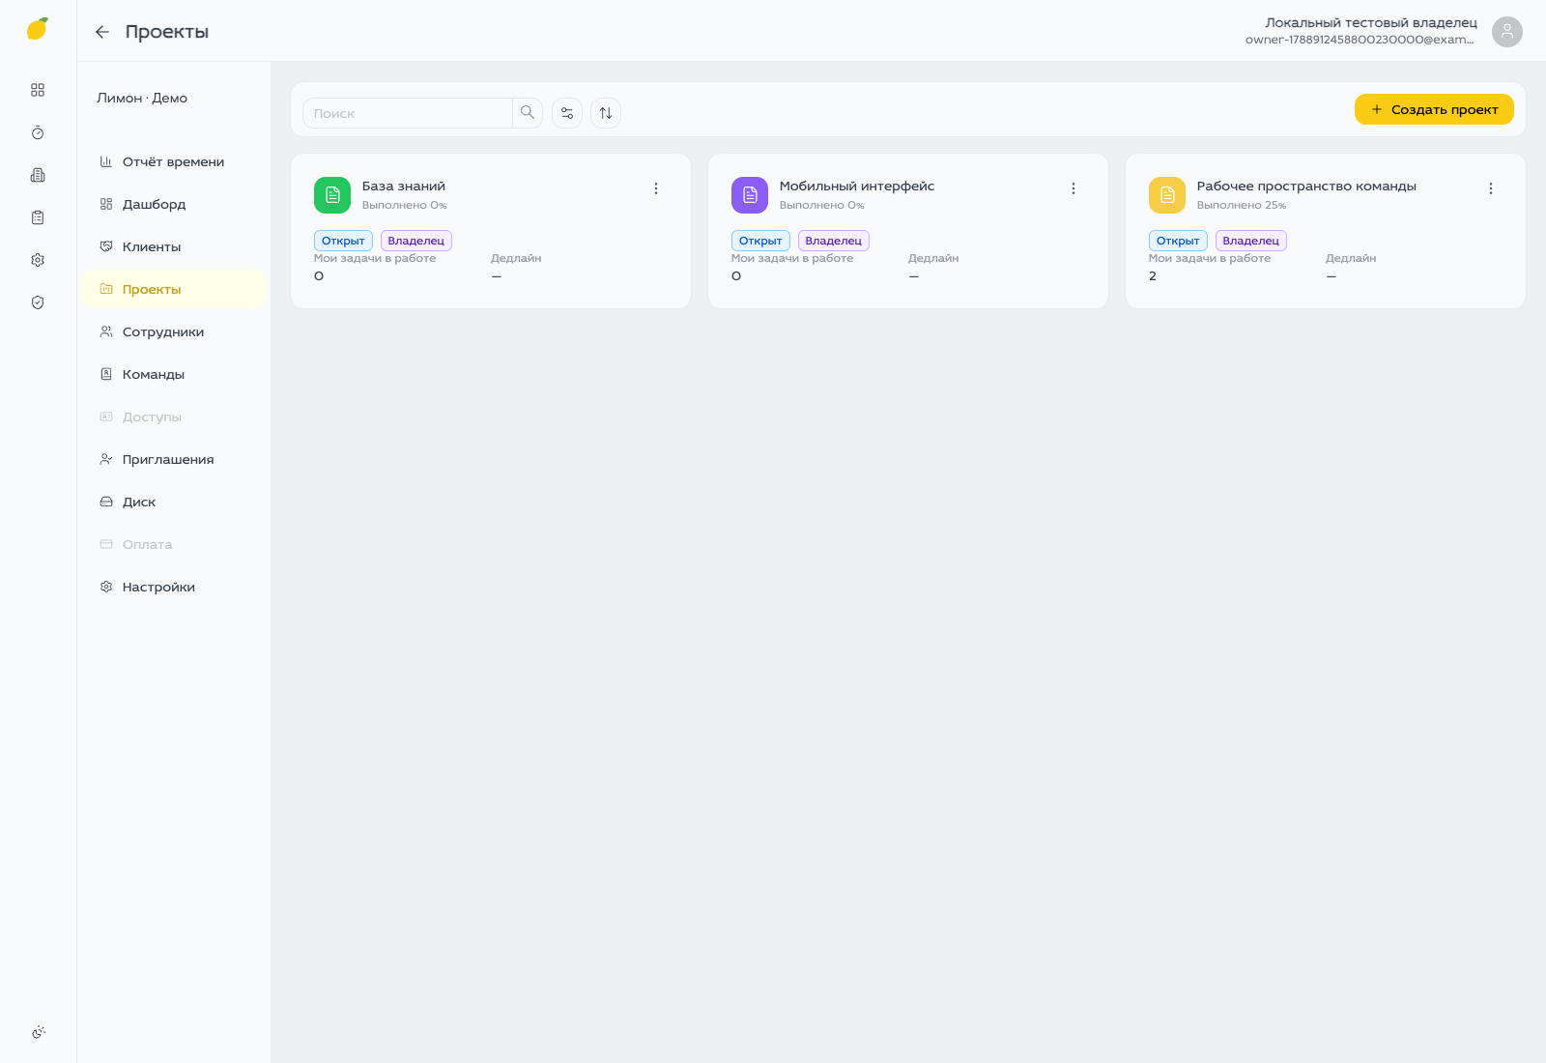Open the База знаний project title
The image size is (1546, 1063).
(404, 186)
